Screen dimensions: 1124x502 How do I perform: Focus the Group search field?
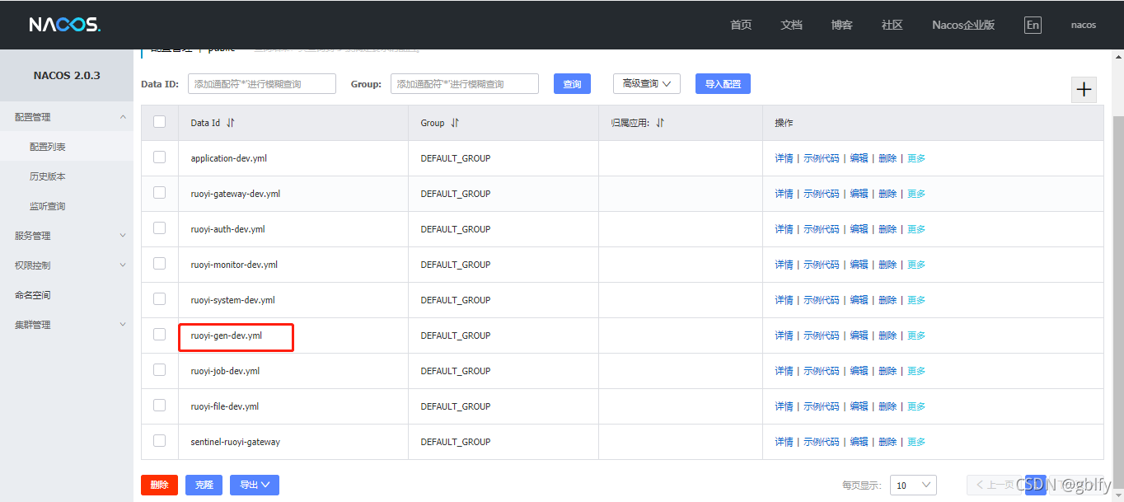pos(464,83)
